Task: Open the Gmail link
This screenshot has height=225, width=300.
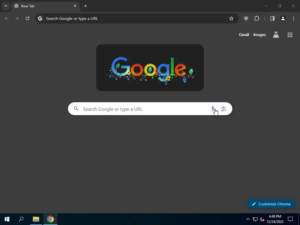Action: (x=244, y=35)
